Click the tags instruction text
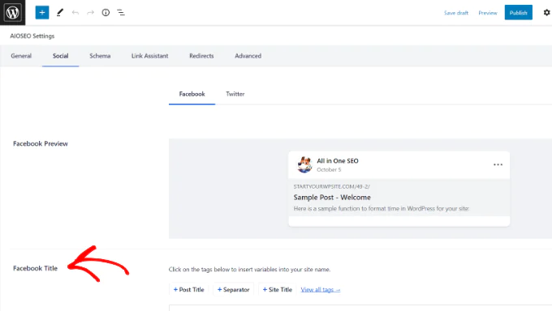Screen dimensions: 552x311 click(x=249, y=270)
